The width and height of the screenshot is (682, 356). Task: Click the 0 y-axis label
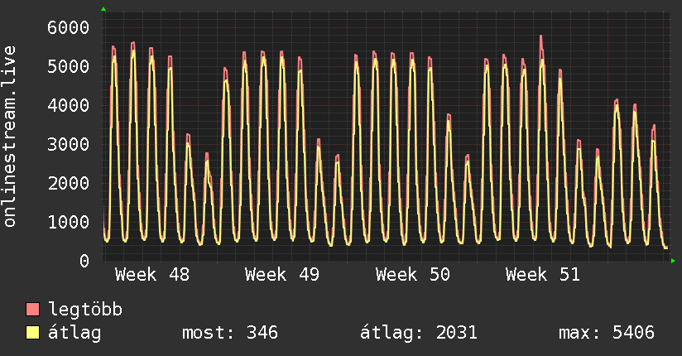pyautogui.click(x=84, y=261)
